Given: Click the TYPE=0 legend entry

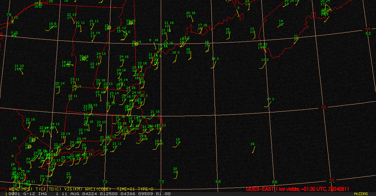Looking at the screenshot, I should click(x=145, y=189).
